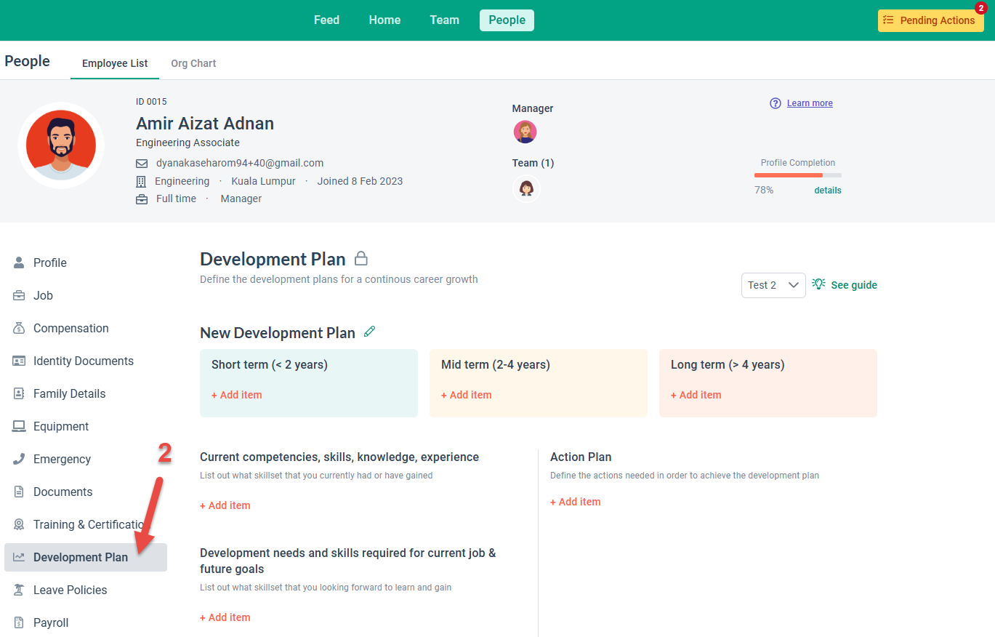Viewport: 995px width, 637px height.
Task: Expand the Test 2 plan dropdown
Action: (773, 285)
